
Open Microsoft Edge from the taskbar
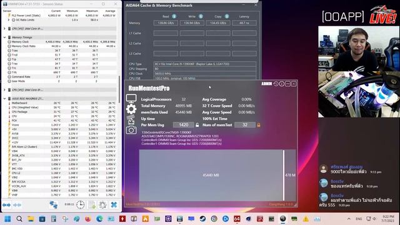[99, 219]
